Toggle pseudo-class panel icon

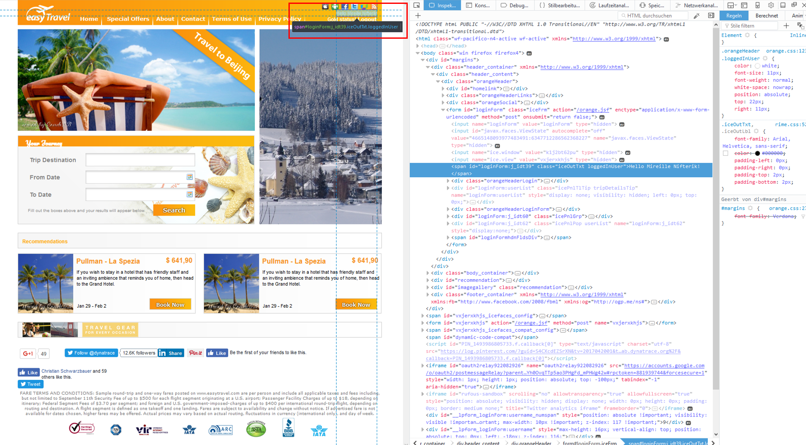(x=800, y=26)
